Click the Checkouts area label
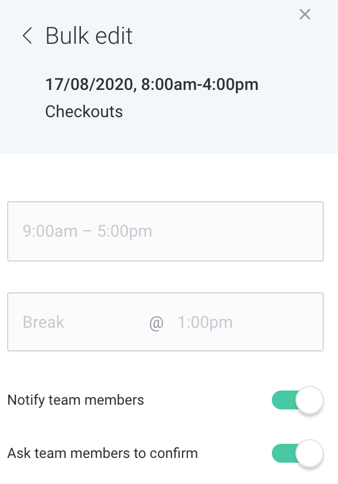The height and width of the screenshot is (484, 338). coord(84,111)
